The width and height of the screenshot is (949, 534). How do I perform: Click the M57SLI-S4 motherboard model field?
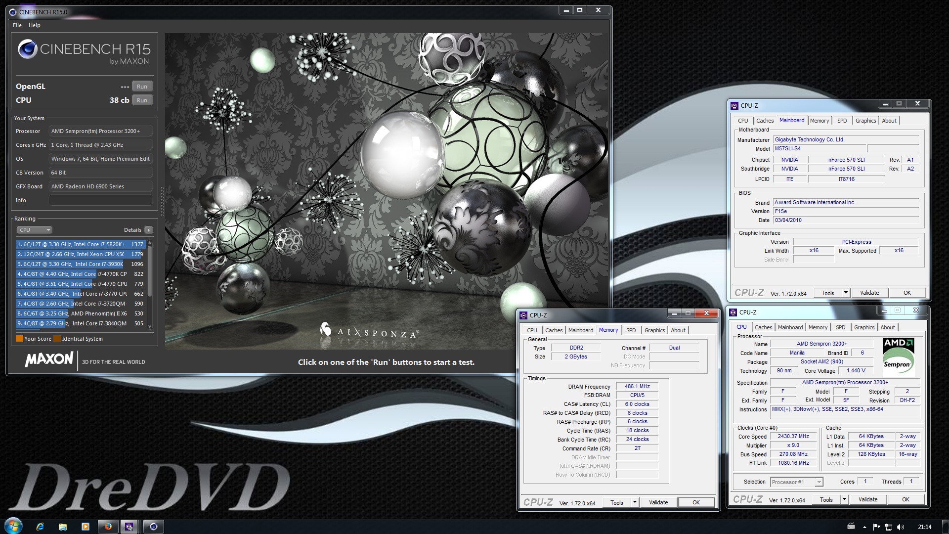click(820, 149)
